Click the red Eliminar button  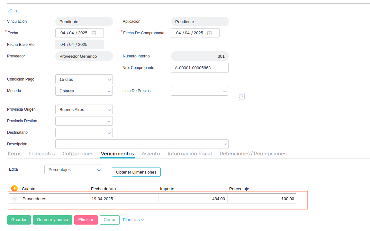pyautogui.click(x=86, y=220)
